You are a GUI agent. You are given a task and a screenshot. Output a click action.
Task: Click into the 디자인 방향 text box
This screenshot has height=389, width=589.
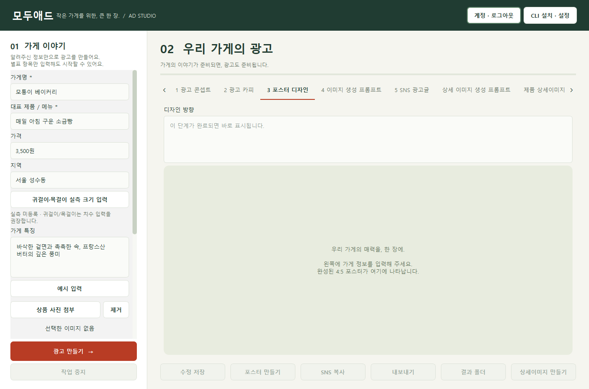[368, 140]
